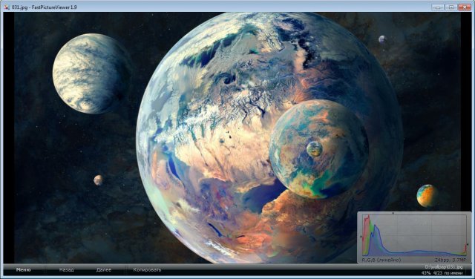This screenshot has width=475, height=279.
Task: Close the FastPictureViewer window
Action: 465,7
